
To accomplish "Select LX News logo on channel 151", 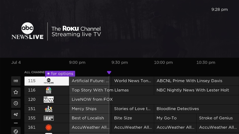I will click(49, 109).
